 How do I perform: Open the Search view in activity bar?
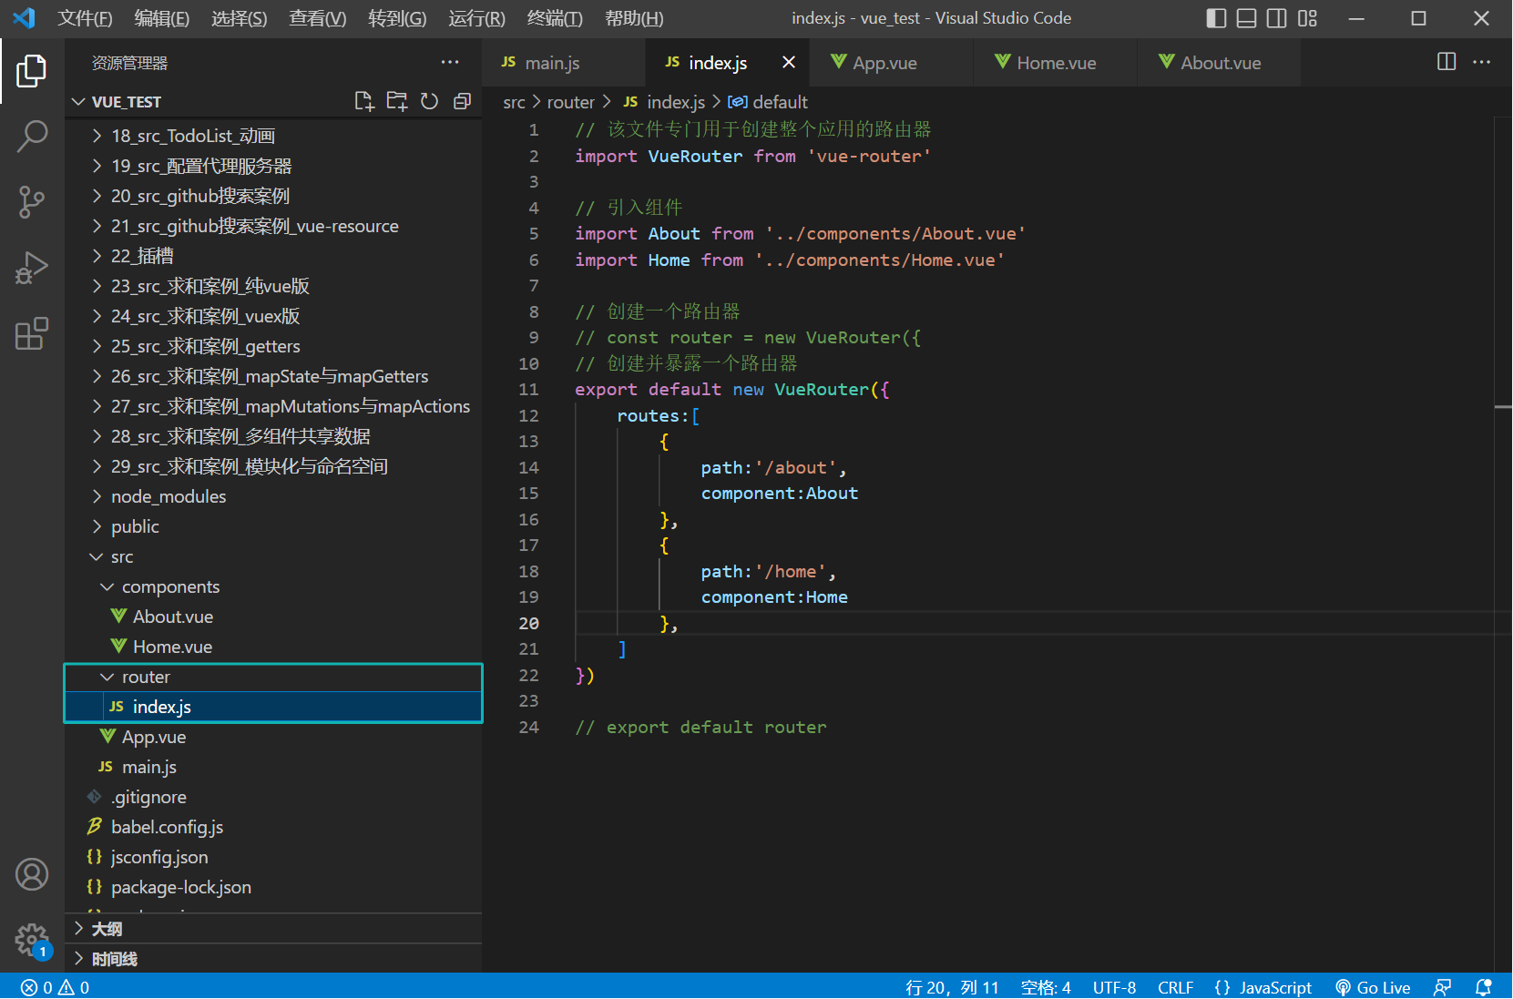pos(32,137)
